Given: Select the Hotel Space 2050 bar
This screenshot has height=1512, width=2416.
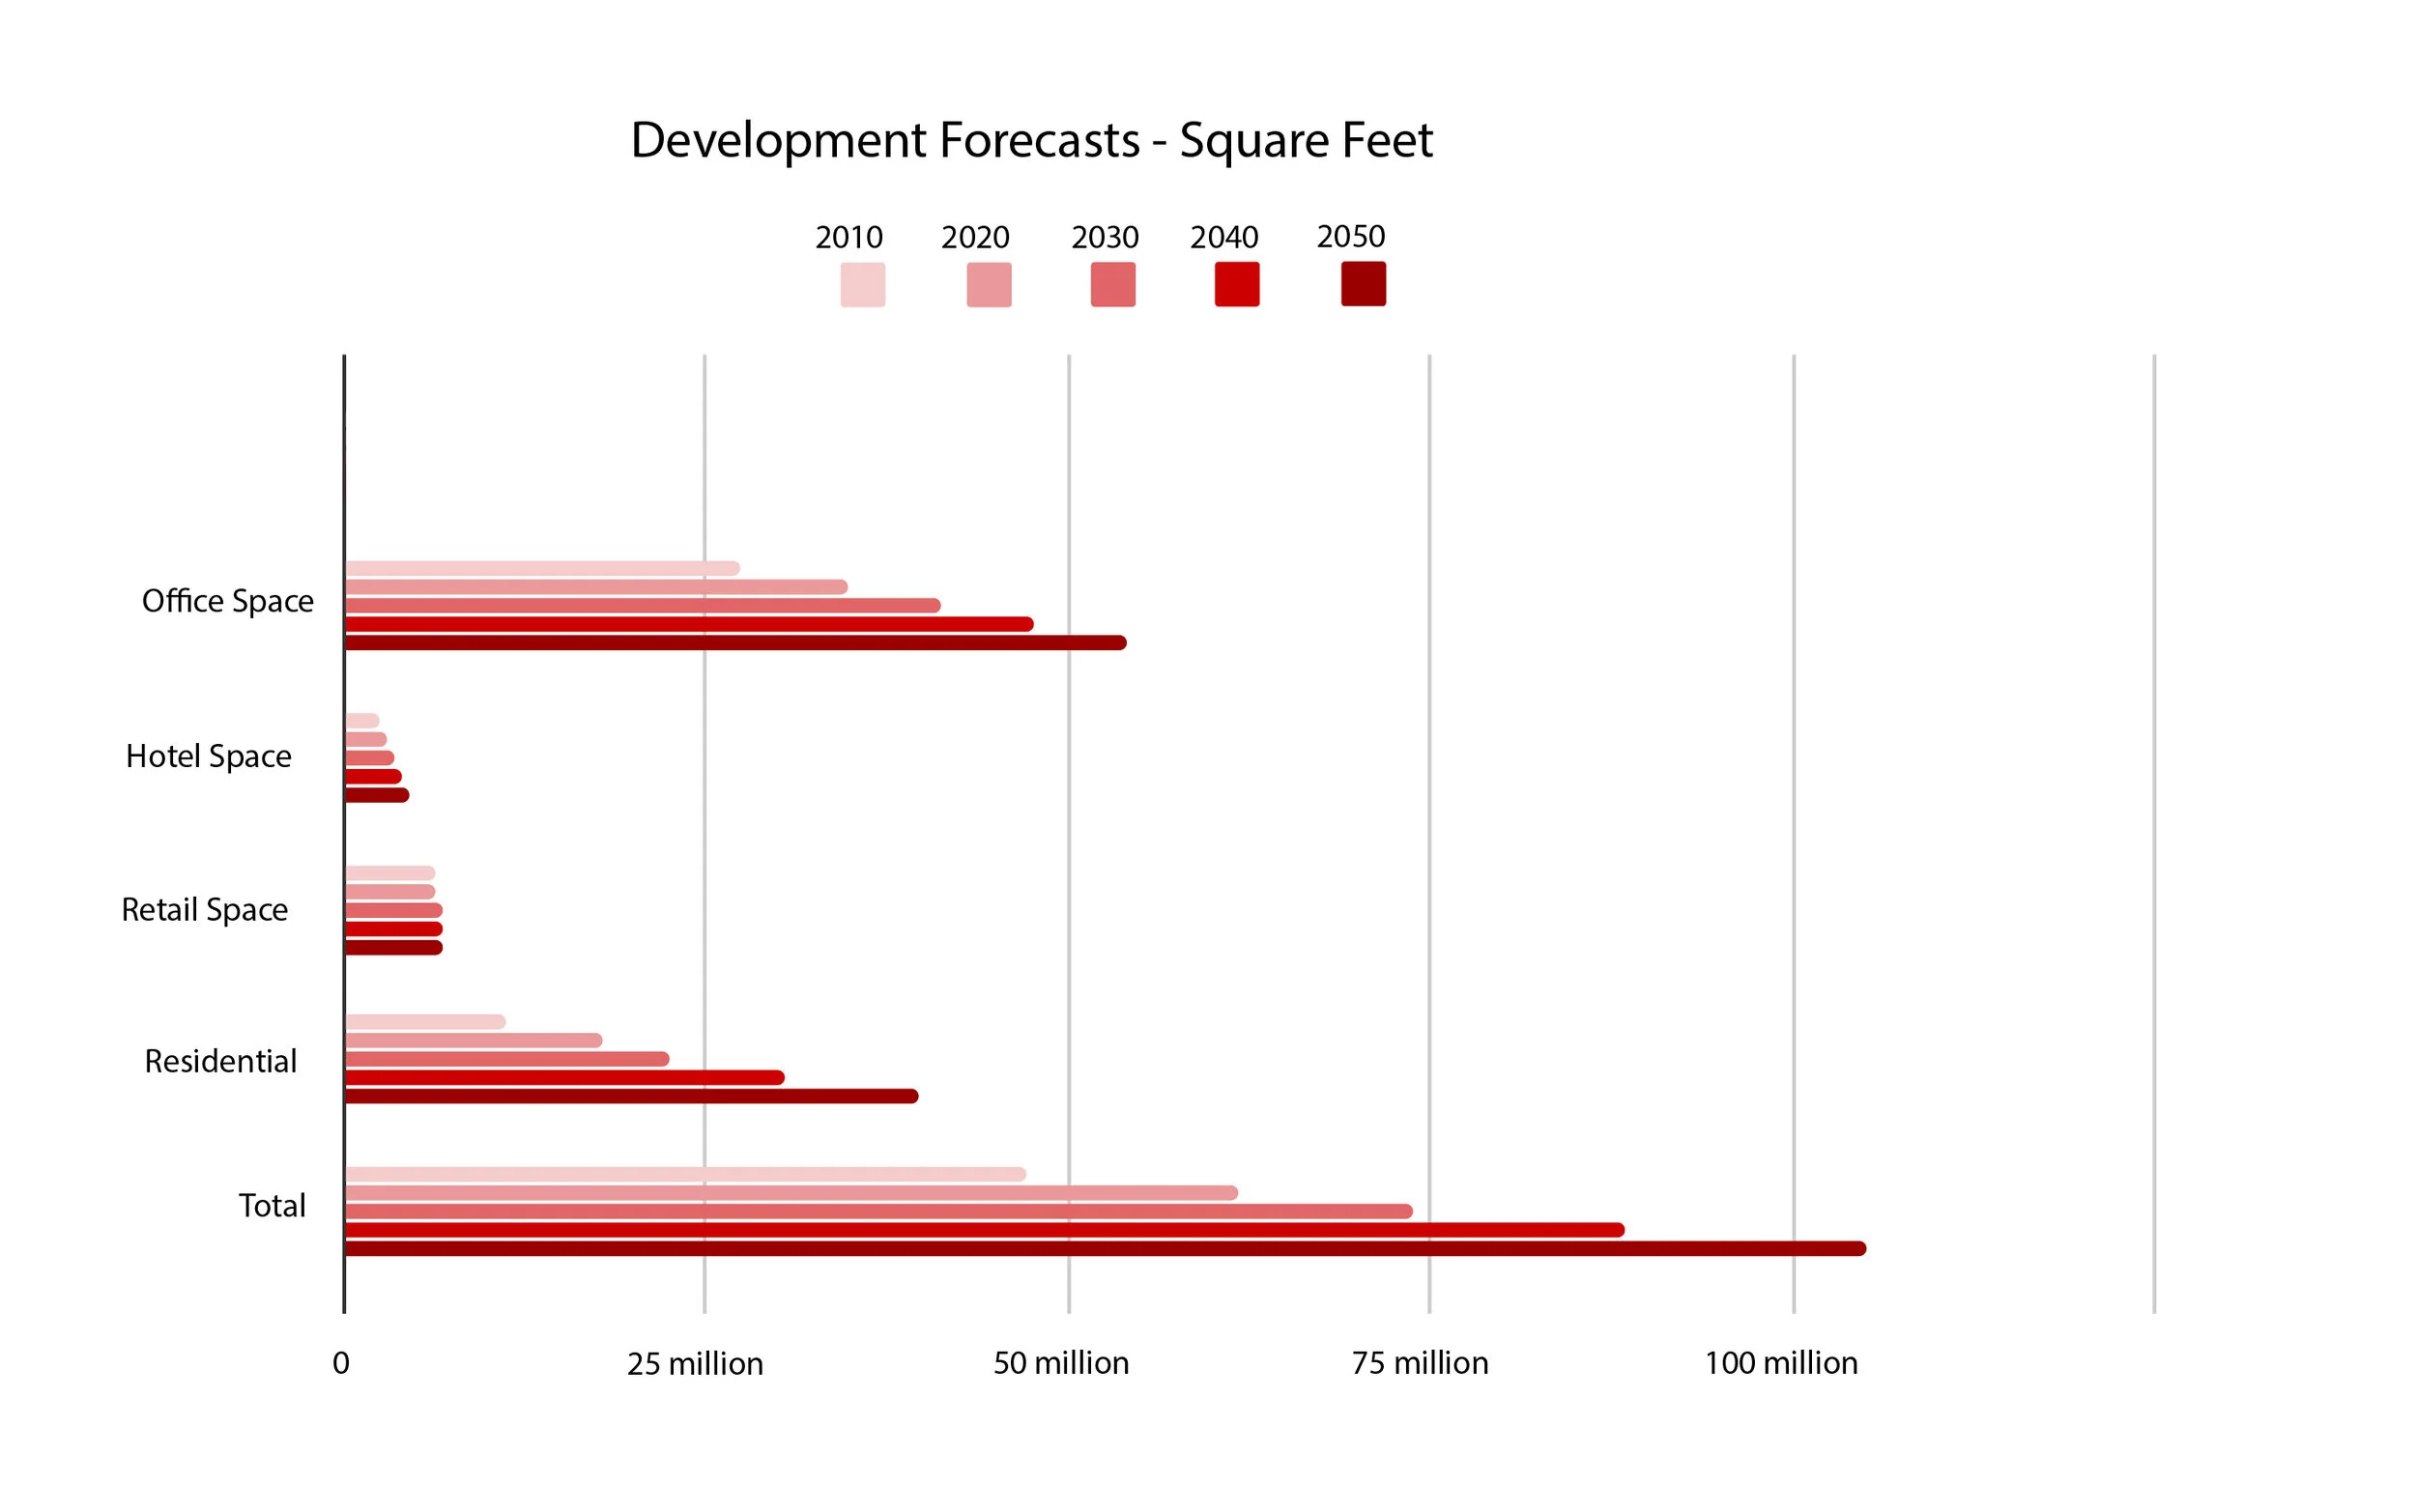Looking at the screenshot, I should pos(377,795).
